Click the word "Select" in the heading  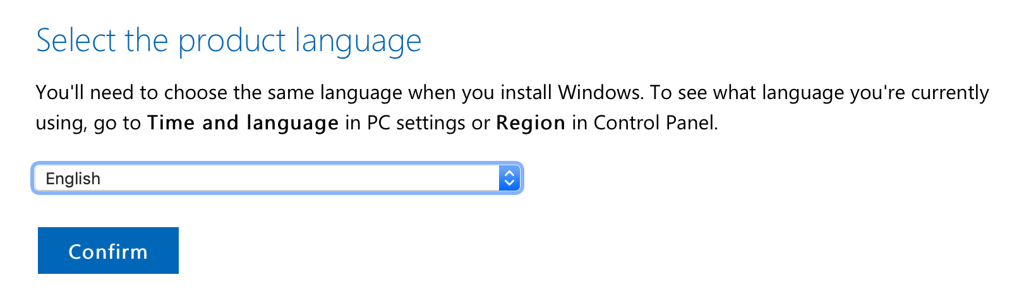point(76,41)
